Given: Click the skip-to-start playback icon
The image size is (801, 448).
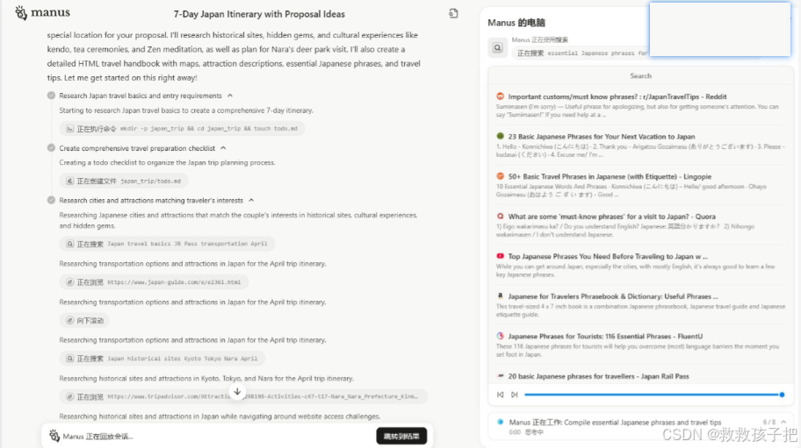Looking at the screenshot, I should click(x=500, y=395).
